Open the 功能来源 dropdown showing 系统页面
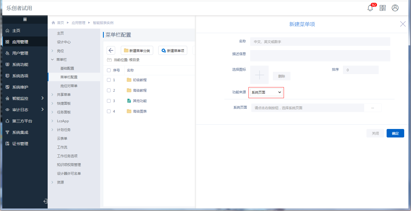Image resolution: width=411 pixels, height=211 pixels. point(266,92)
